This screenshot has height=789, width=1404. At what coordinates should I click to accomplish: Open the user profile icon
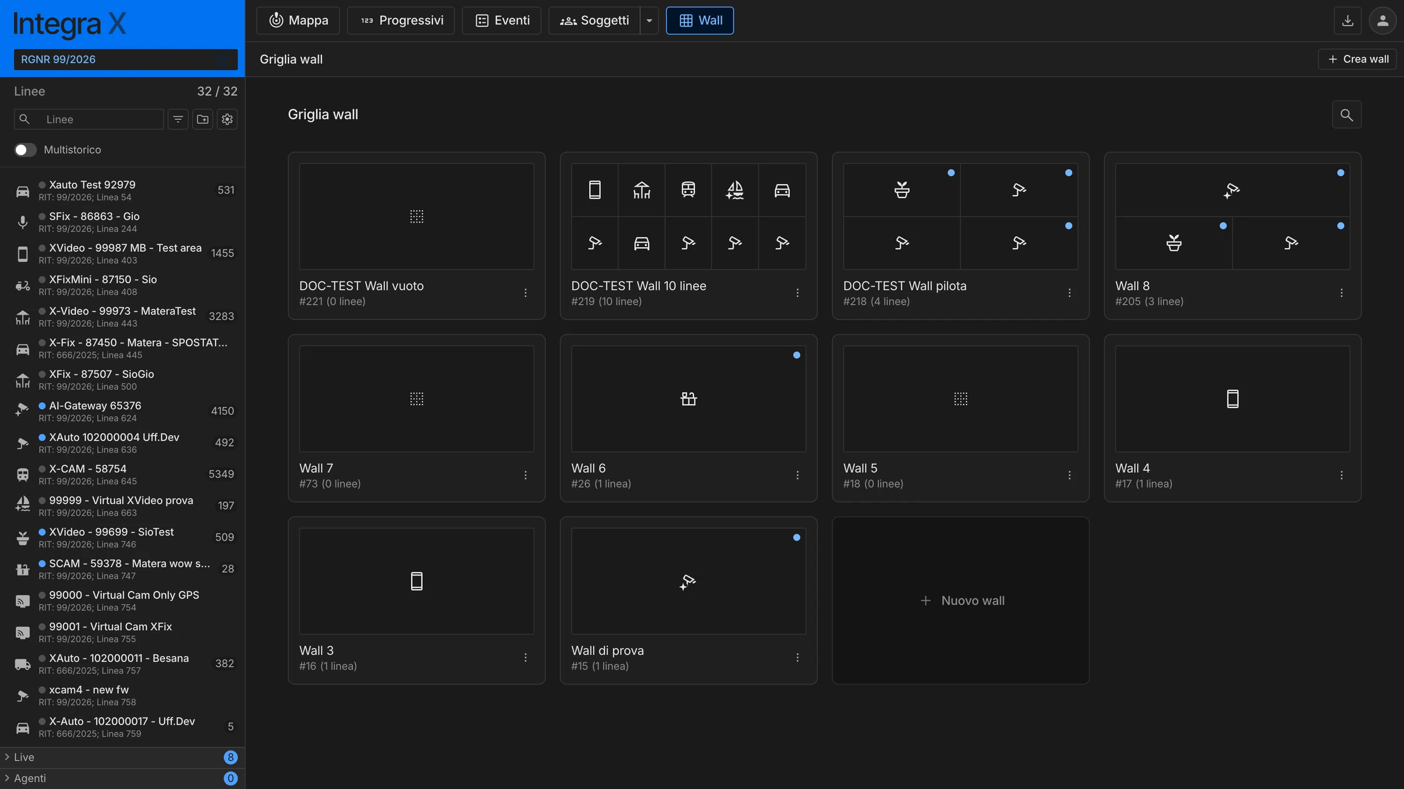click(x=1382, y=20)
